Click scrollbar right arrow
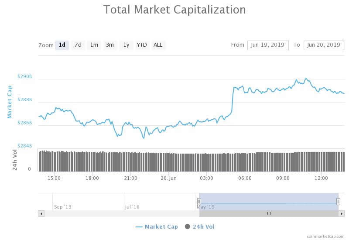 point(342,213)
